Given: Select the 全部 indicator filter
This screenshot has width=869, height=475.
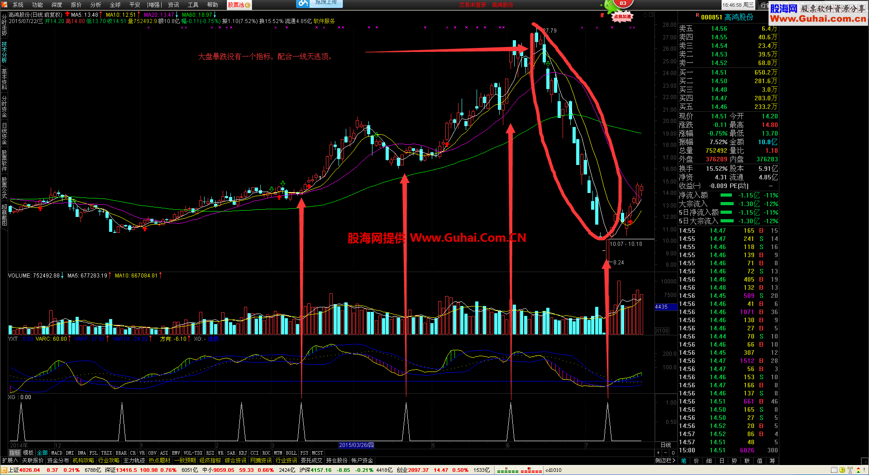Looking at the screenshot, I should point(43,453).
